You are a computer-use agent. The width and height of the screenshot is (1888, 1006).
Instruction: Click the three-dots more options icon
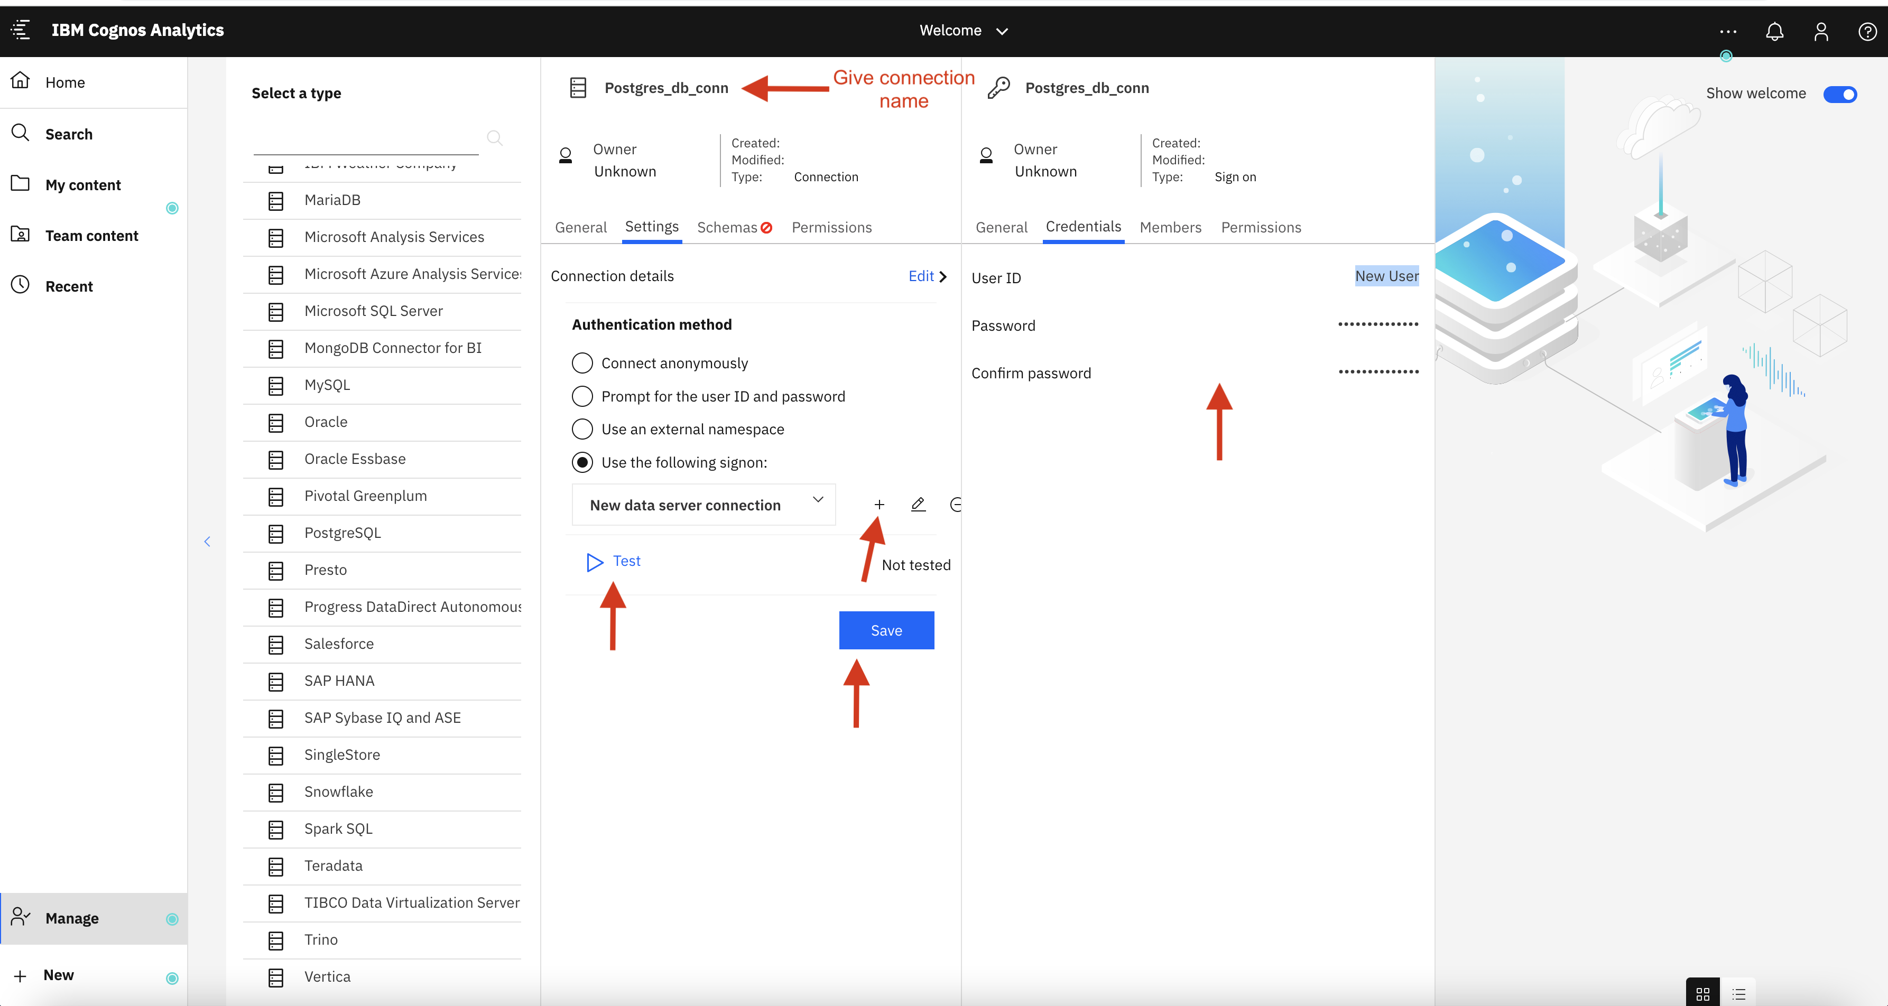[1727, 31]
